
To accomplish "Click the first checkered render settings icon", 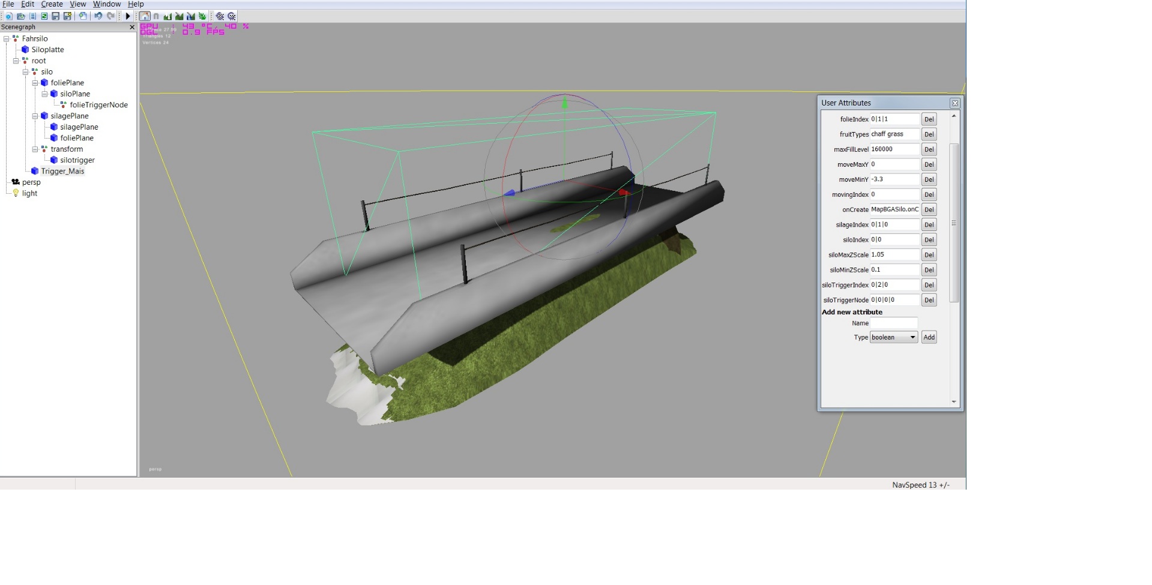I will (x=220, y=16).
